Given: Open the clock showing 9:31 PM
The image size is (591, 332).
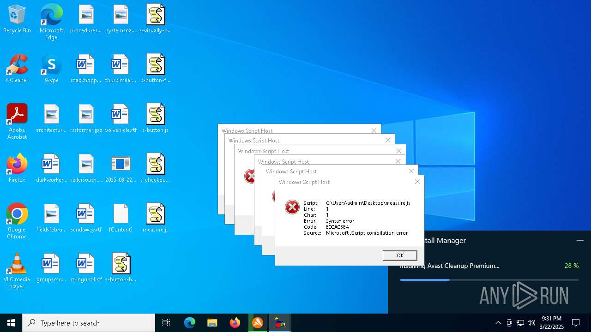Looking at the screenshot, I should click(552, 323).
